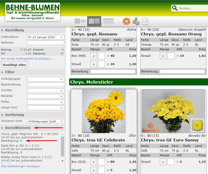Viewport: 208px width, 174px height.
Task: Focus the Referenz input field
Action: [x=45, y=43]
